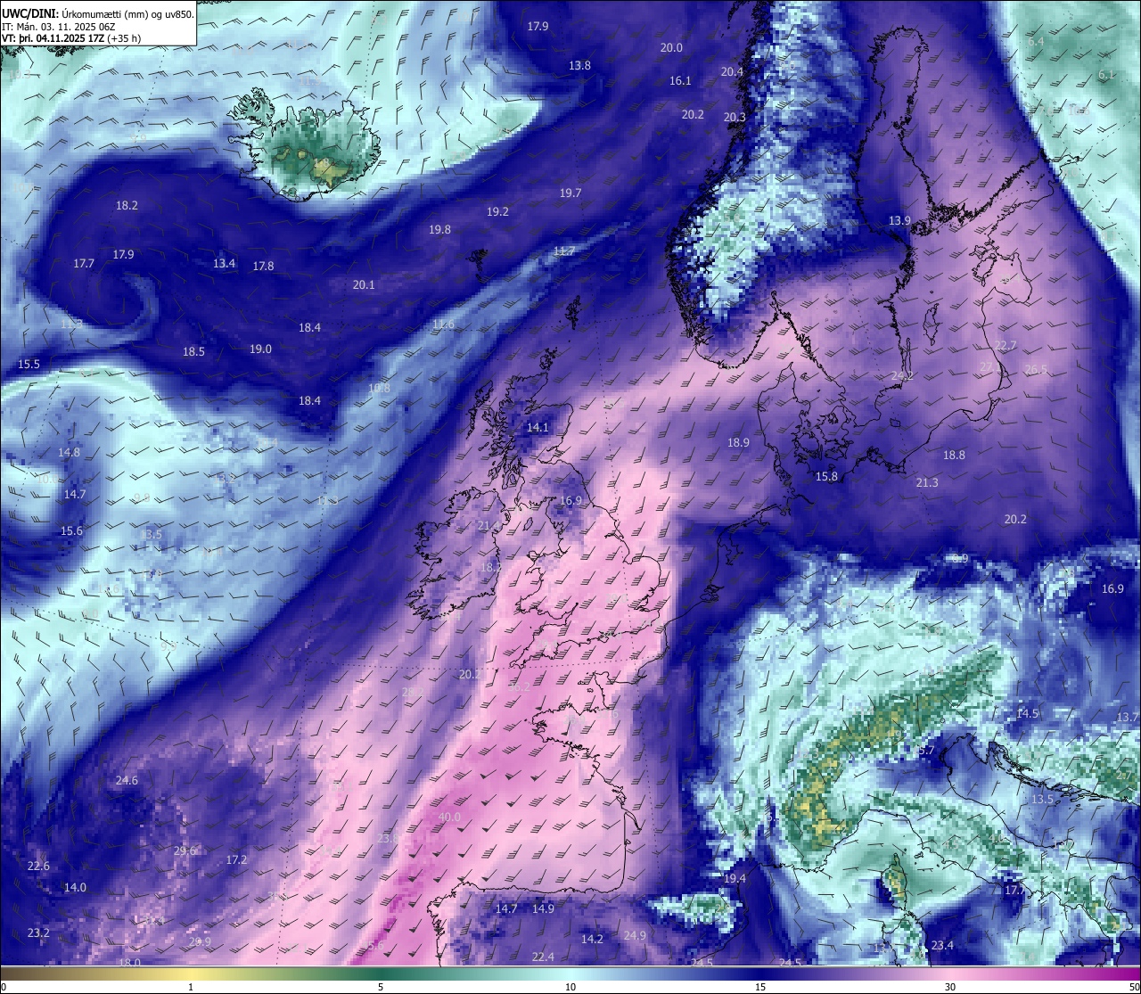Click the 14.1 value over Scotland
Image resolution: width=1141 pixels, height=994 pixels.
tap(538, 428)
